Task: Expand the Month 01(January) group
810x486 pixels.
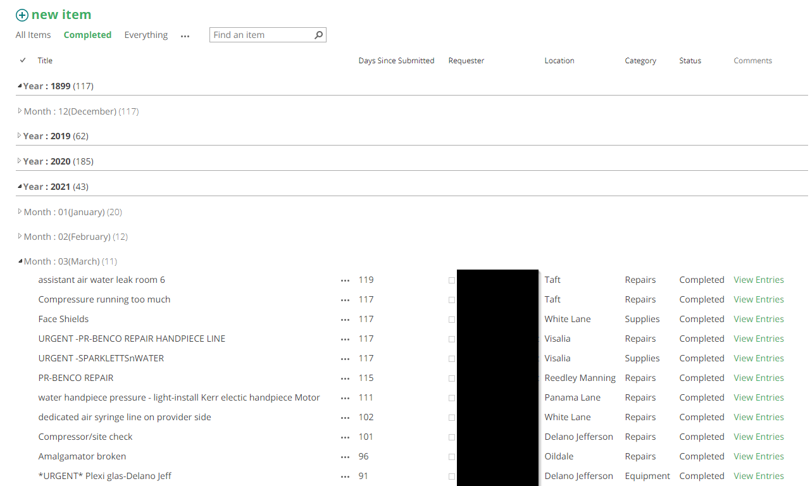Action: pyautogui.click(x=20, y=212)
